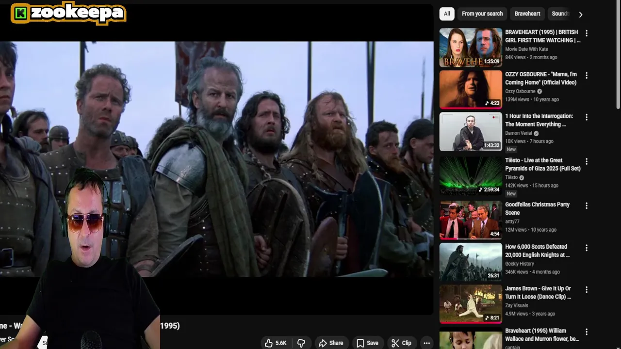The width and height of the screenshot is (621, 349).
Task: Open options menu for British Girl video
Action: tap(586, 33)
